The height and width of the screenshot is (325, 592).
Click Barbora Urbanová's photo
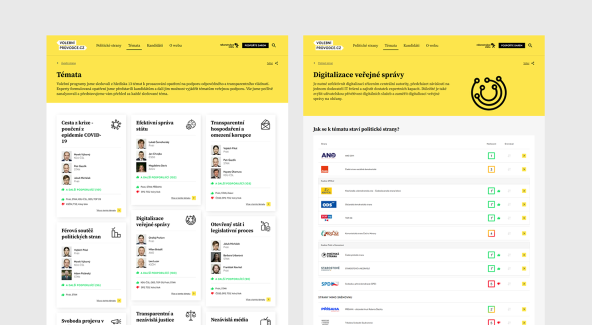215,257
